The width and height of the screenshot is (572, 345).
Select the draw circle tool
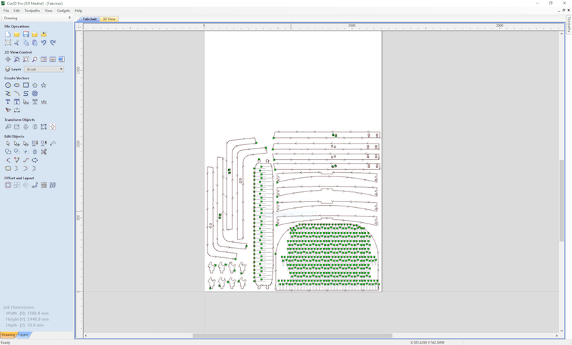pos(8,85)
